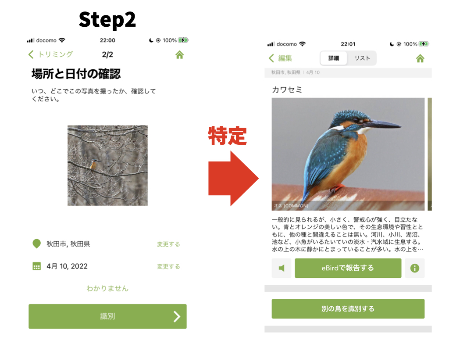The width and height of the screenshot is (449, 337).
Task: Click 変更する next to 秋田市, 秋田県
Action: pyautogui.click(x=168, y=244)
